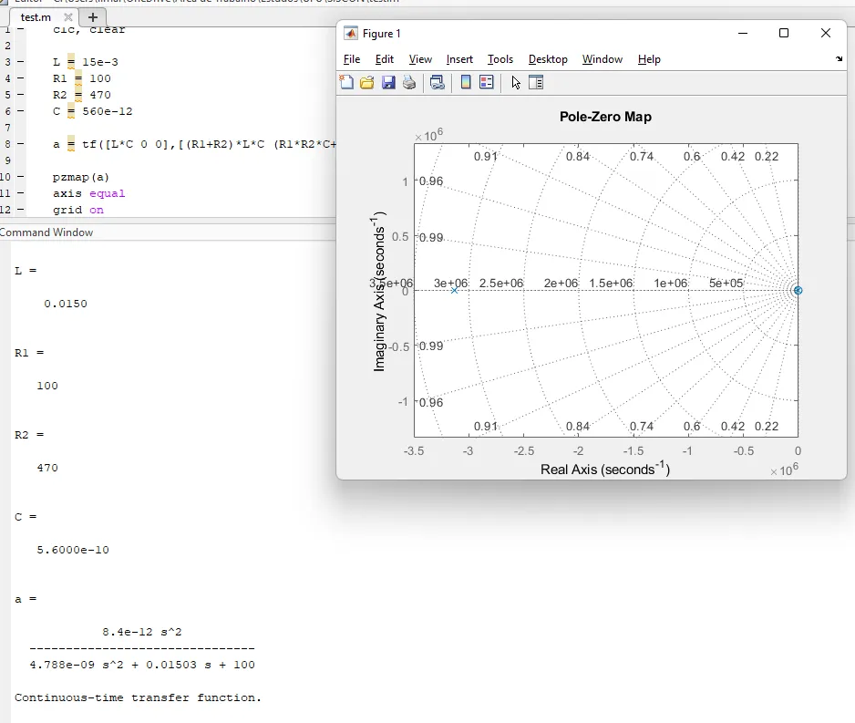Open the Help menu in Figure 1
The height and width of the screenshot is (723, 855).
pyautogui.click(x=649, y=59)
